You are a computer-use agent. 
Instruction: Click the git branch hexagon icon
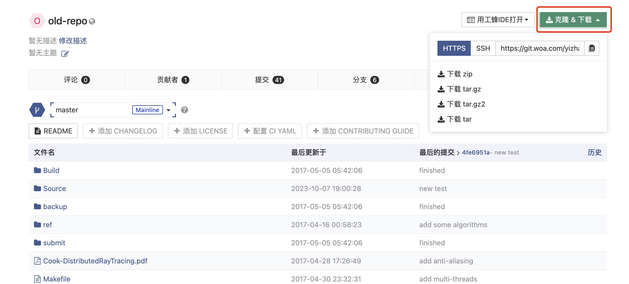[x=37, y=110]
